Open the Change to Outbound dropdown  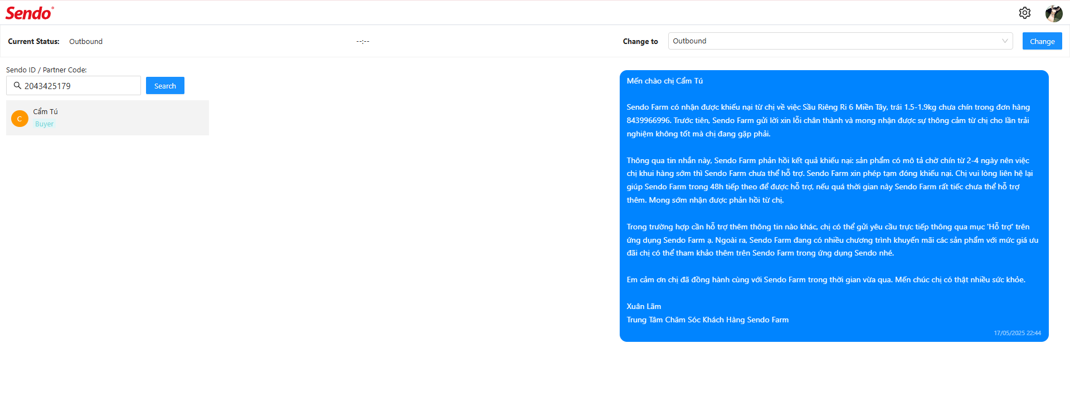click(840, 41)
